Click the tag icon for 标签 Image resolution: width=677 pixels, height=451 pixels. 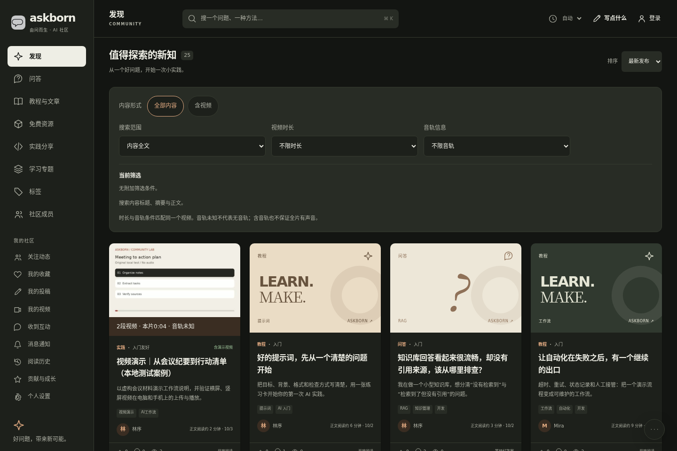click(x=18, y=192)
